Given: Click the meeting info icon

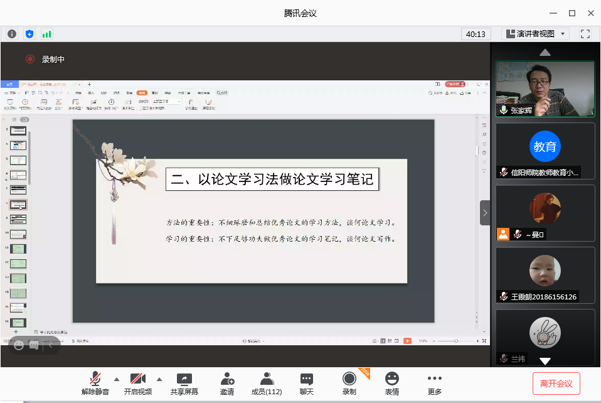Looking at the screenshot, I should [x=12, y=34].
